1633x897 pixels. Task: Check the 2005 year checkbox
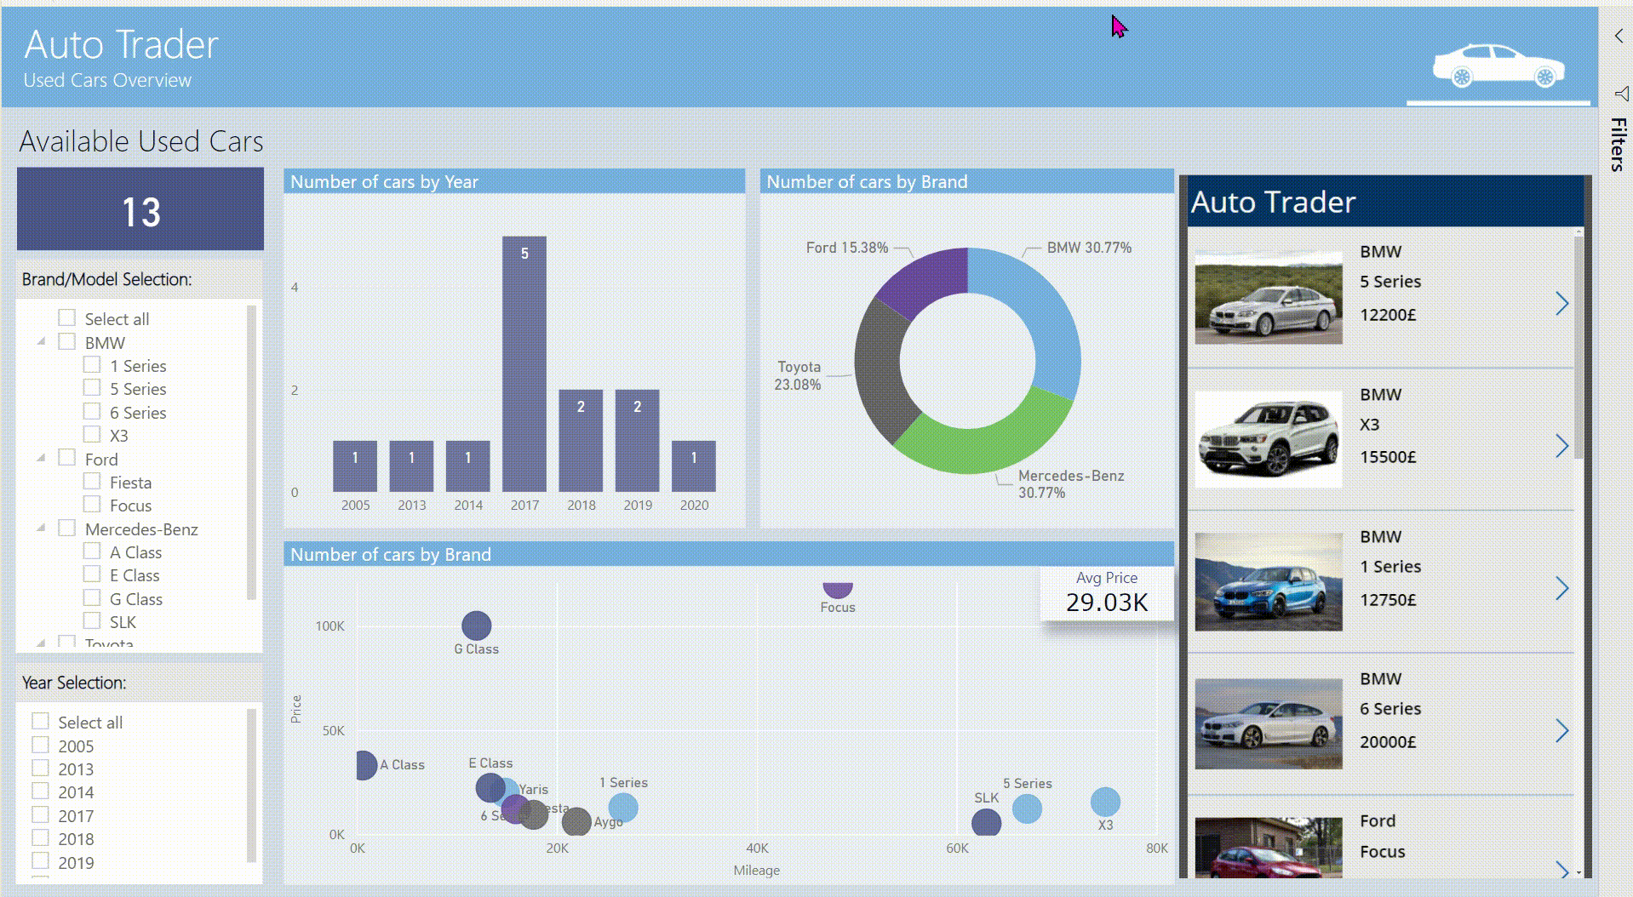[x=40, y=745]
